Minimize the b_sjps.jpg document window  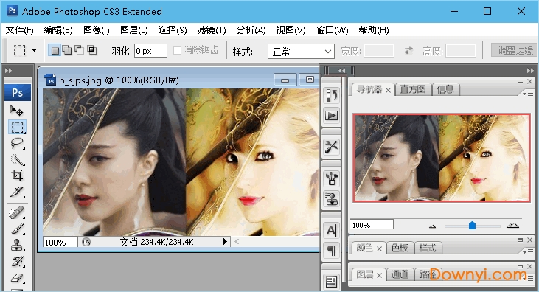click(x=285, y=80)
